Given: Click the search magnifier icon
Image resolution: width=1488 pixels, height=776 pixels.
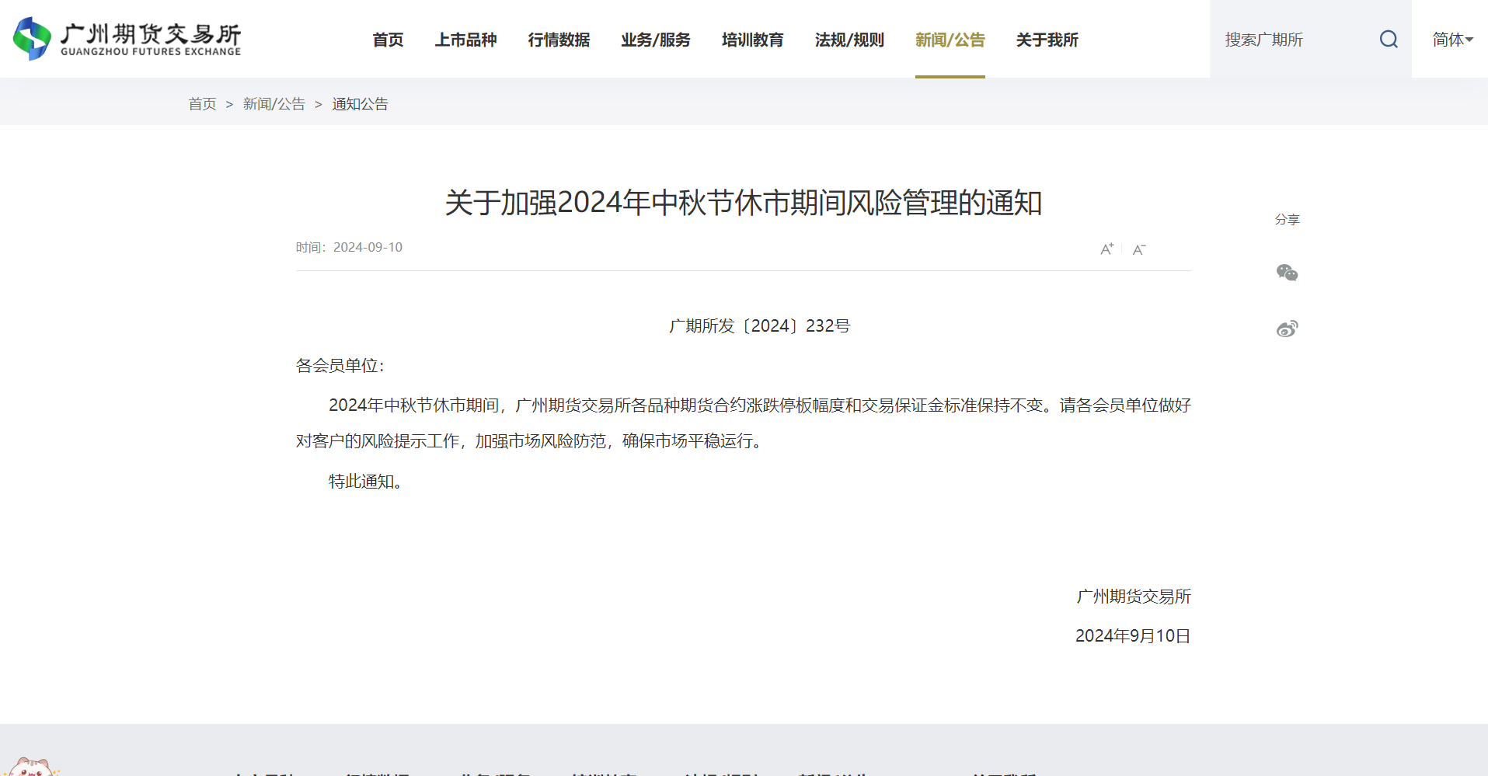Looking at the screenshot, I should point(1389,39).
